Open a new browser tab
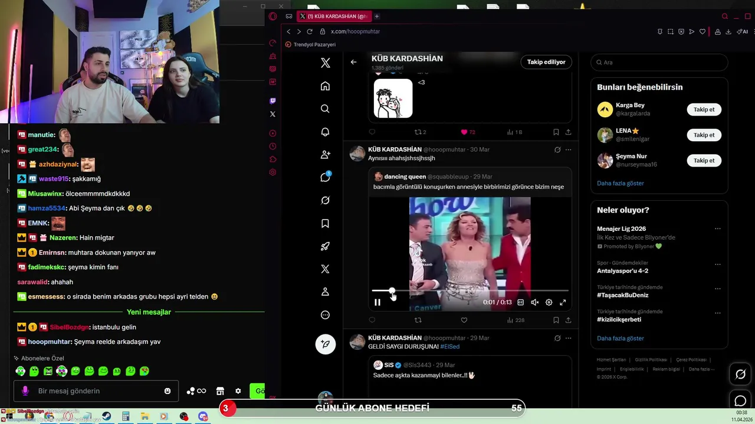This screenshot has height=424, width=755. point(377,16)
